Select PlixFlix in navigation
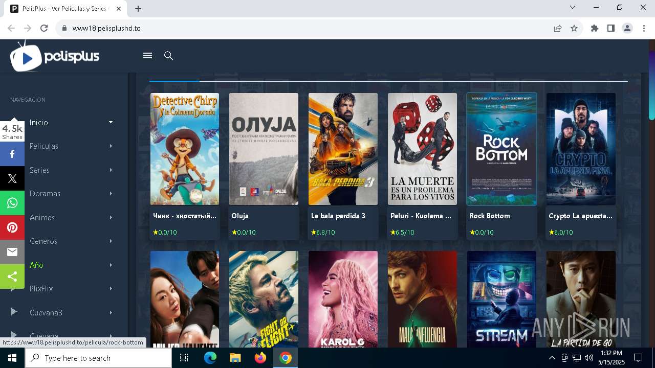The width and height of the screenshot is (655, 368). point(41,289)
